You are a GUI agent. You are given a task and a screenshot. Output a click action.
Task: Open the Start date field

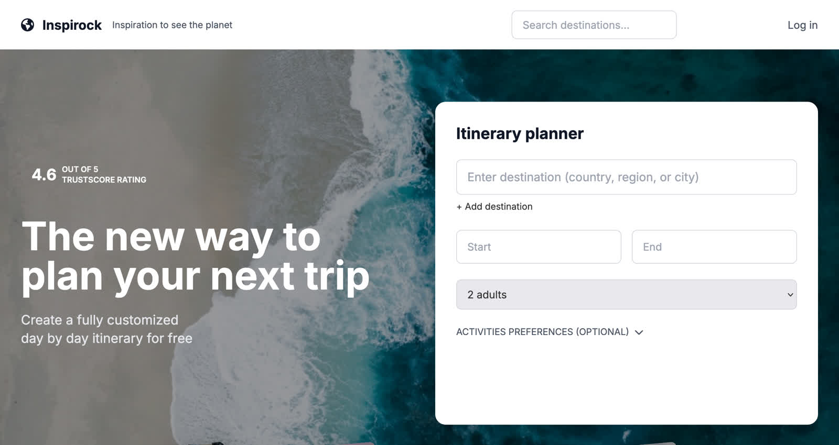pos(539,247)
